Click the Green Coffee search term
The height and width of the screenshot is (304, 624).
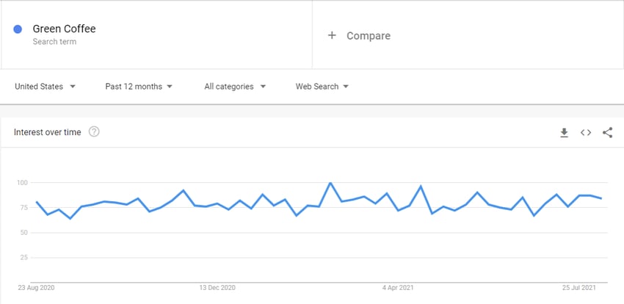tap(64, 29)
